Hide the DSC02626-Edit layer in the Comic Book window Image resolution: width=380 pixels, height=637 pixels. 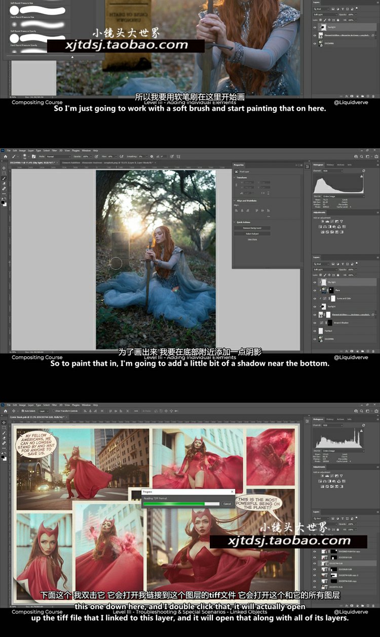[315, 569]
